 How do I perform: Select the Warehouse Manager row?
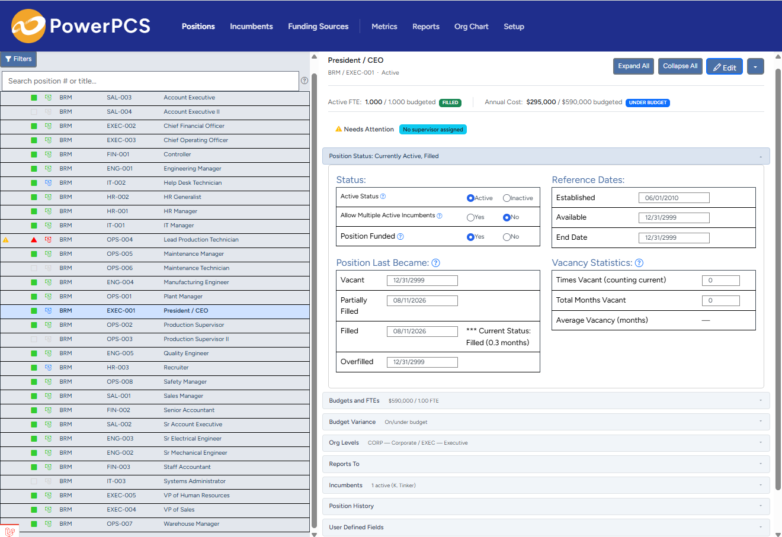tap(155, 524)
